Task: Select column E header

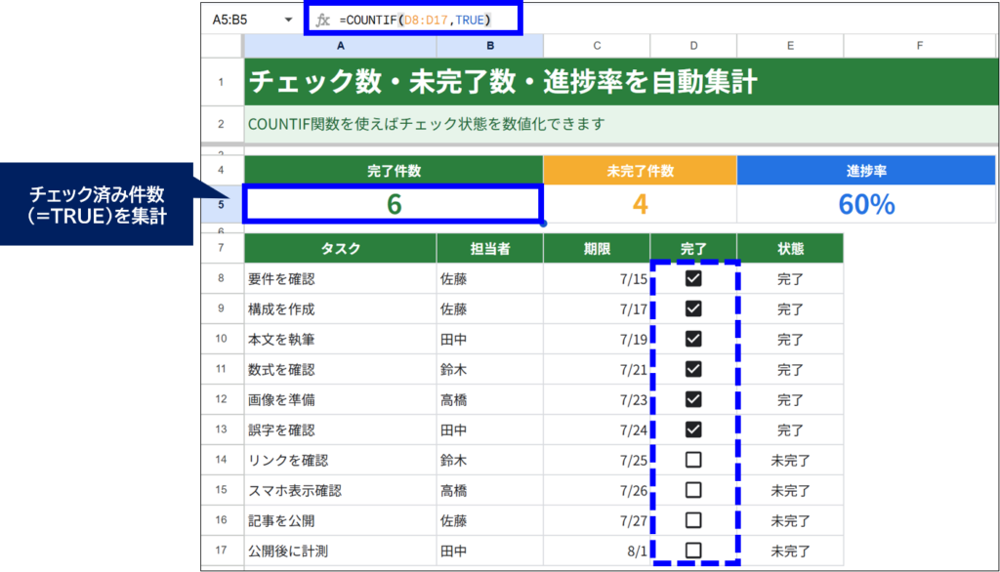Action: [790, 46]
